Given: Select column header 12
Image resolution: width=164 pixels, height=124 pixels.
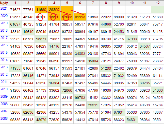Looking at the screenshot, I should pos(157,3).
